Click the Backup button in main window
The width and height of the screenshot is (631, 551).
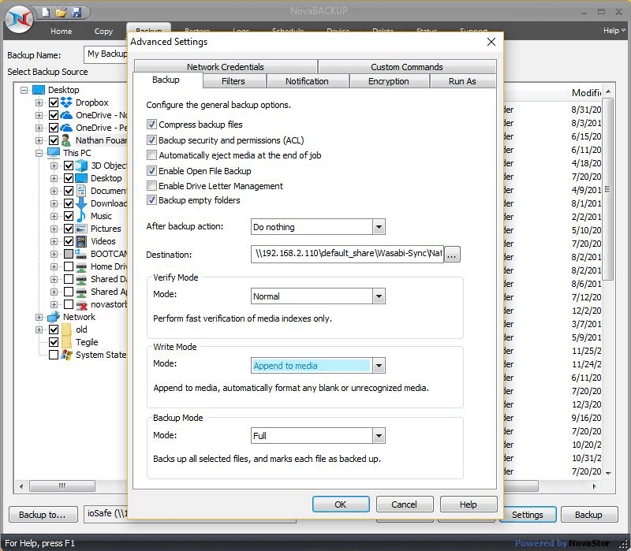pos(588,515)
